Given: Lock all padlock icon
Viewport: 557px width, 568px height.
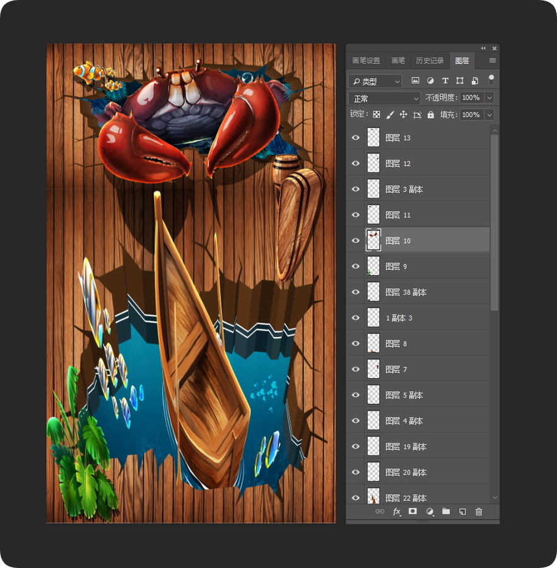Looking at the screenshot, I should (x=431, y=115).
